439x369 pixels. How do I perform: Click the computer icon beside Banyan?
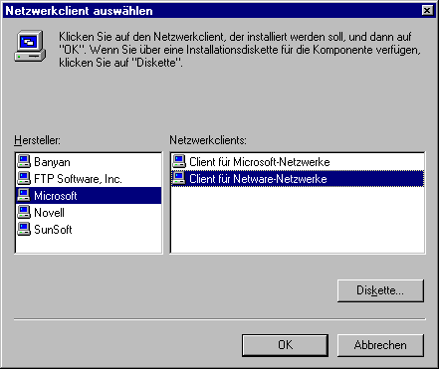pos(24,161)
